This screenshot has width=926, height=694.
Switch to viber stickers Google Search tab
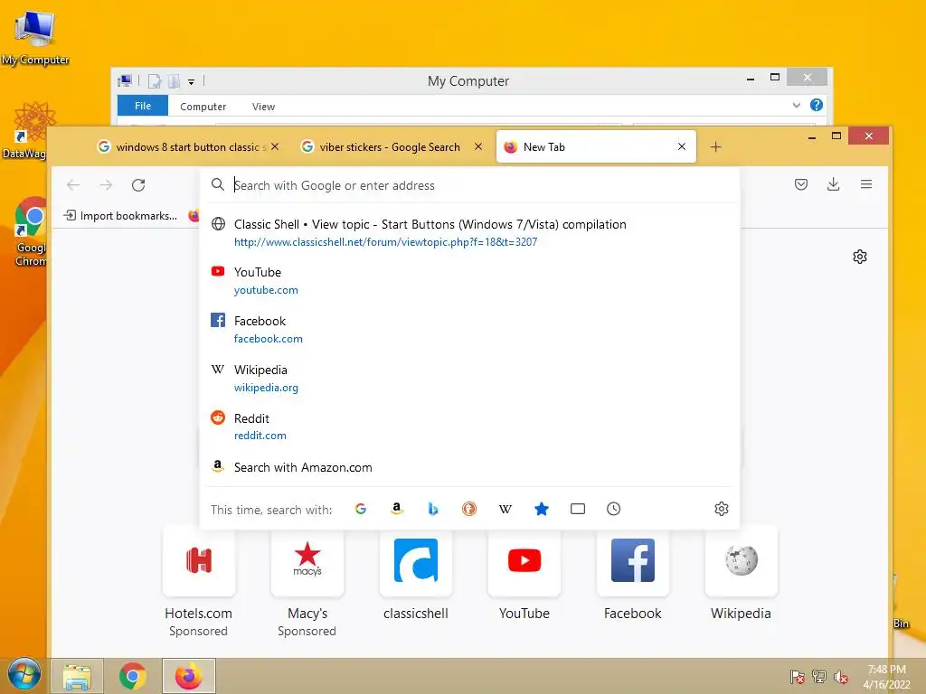click(390, 147)
